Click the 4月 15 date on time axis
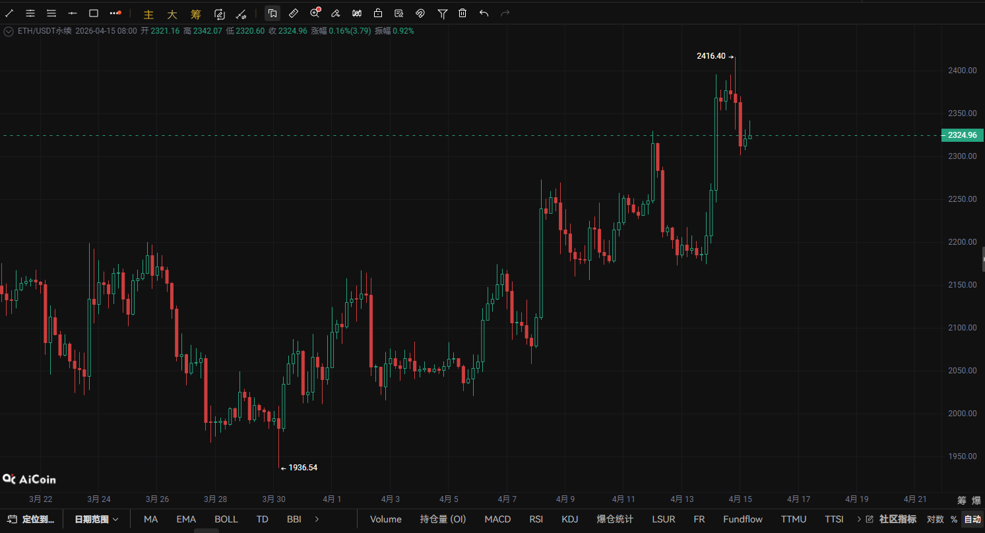This screenshot has height=533, width=985. pyautogui.click(x=740, y=499)
